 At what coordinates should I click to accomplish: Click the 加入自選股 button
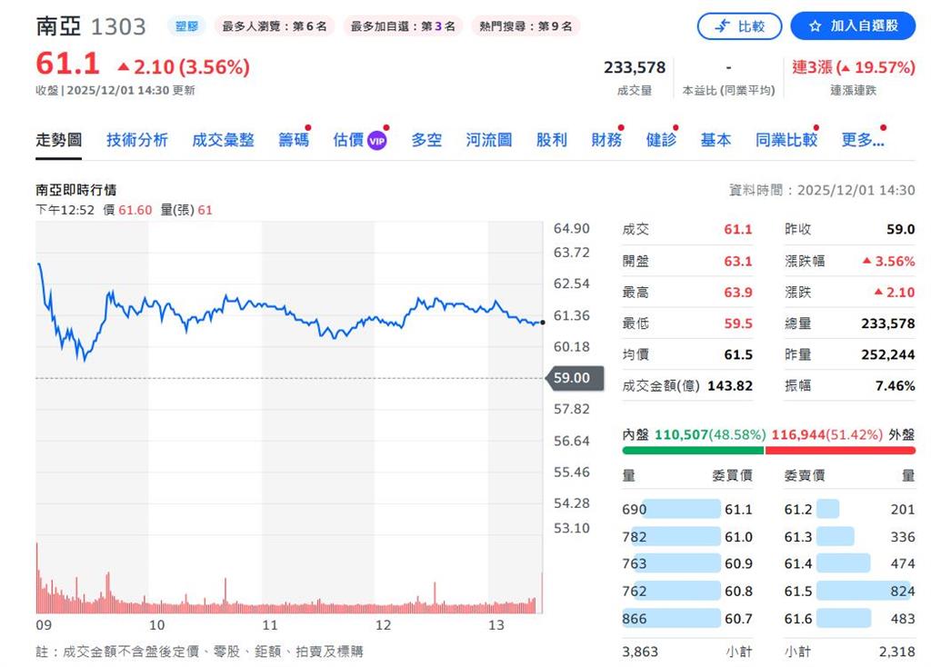point(853,26)
